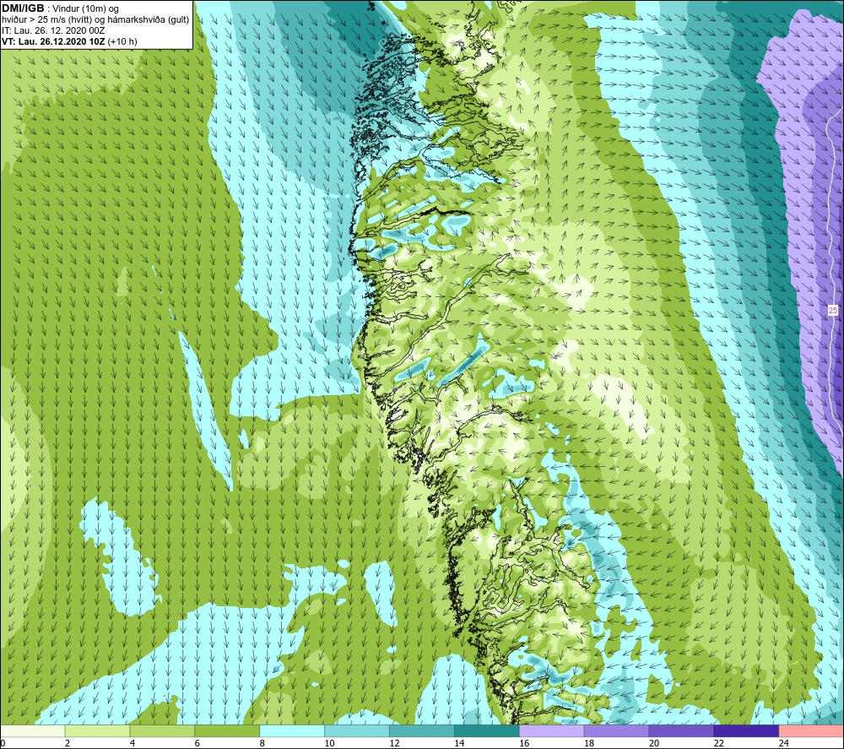Viewport: 844px width, 749px height.
Task: Click legend scale number '12'
Action: click(394, 743)
